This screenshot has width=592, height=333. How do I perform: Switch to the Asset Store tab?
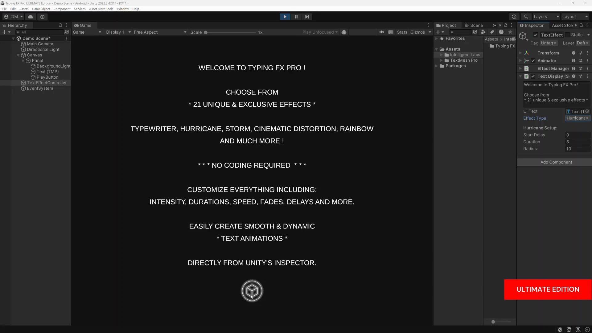[x=562, y=25]
